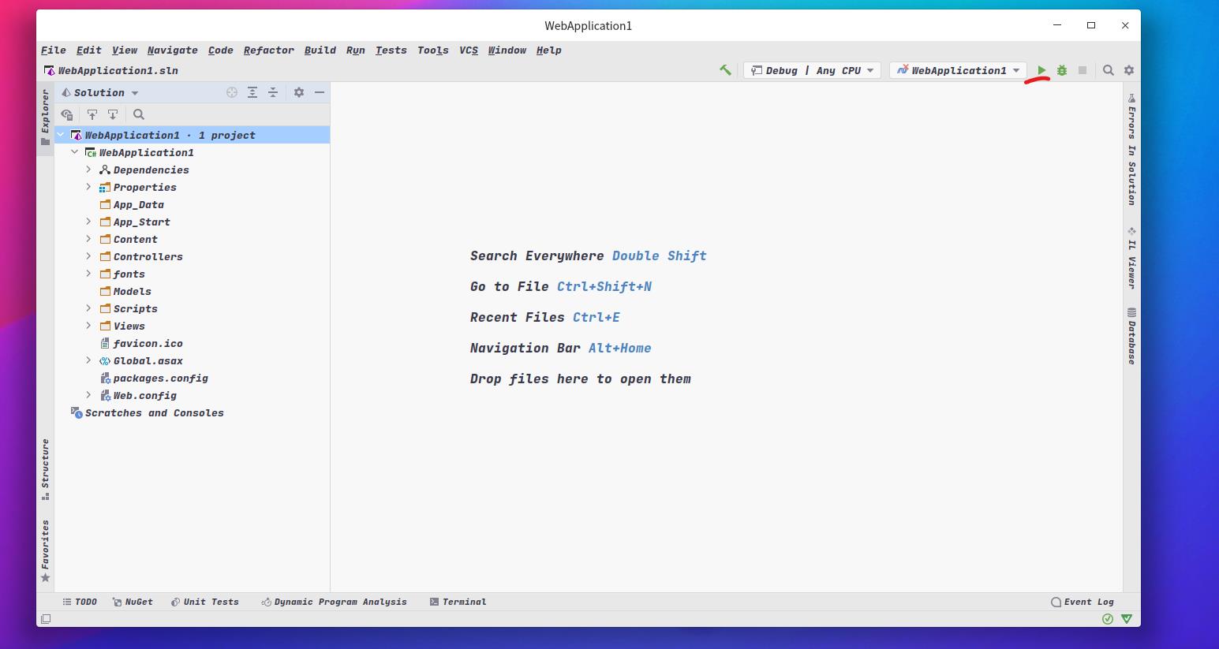Click the Build Solution hammer icon
This screenshot has width=1219, height=649.
(x=725, y=70)
